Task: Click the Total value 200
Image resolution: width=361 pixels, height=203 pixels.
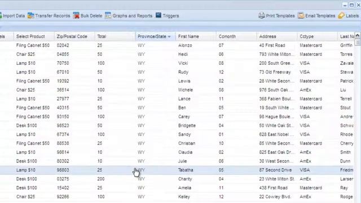Action: pyautogui.click(x=101, y=179)
